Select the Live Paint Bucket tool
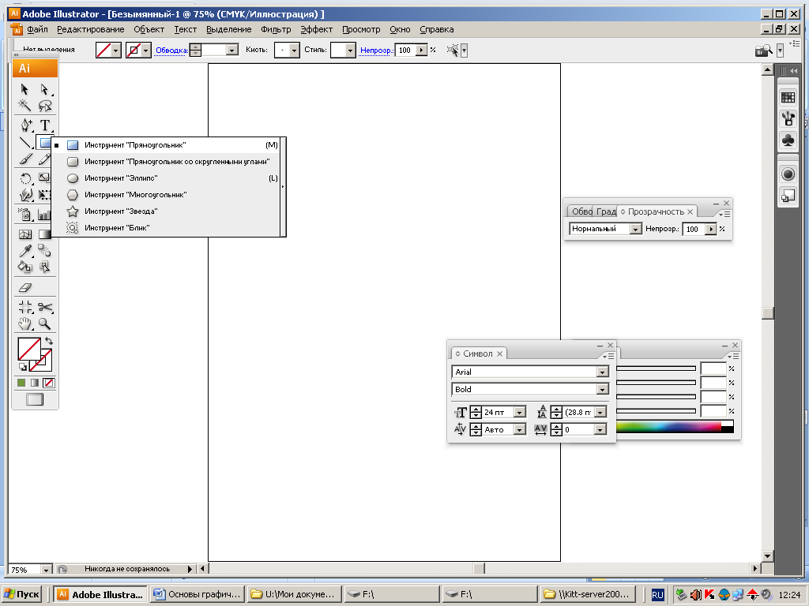The height and width of the screenshot is (606, 809). coord(25,267)
